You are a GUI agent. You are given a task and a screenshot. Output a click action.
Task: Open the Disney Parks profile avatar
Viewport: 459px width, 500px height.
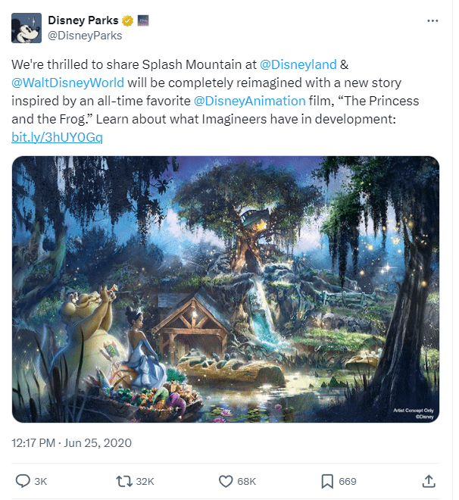[27, 27]
